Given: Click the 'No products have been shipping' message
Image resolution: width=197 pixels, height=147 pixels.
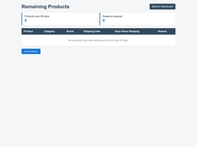Looking at the screenshot, I should click(98, 40).
